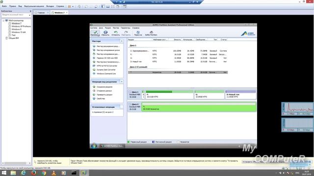Screen dimensions: 314x176
Task: Select the unallocated row under Диск 2 in list
Action: 178,72
